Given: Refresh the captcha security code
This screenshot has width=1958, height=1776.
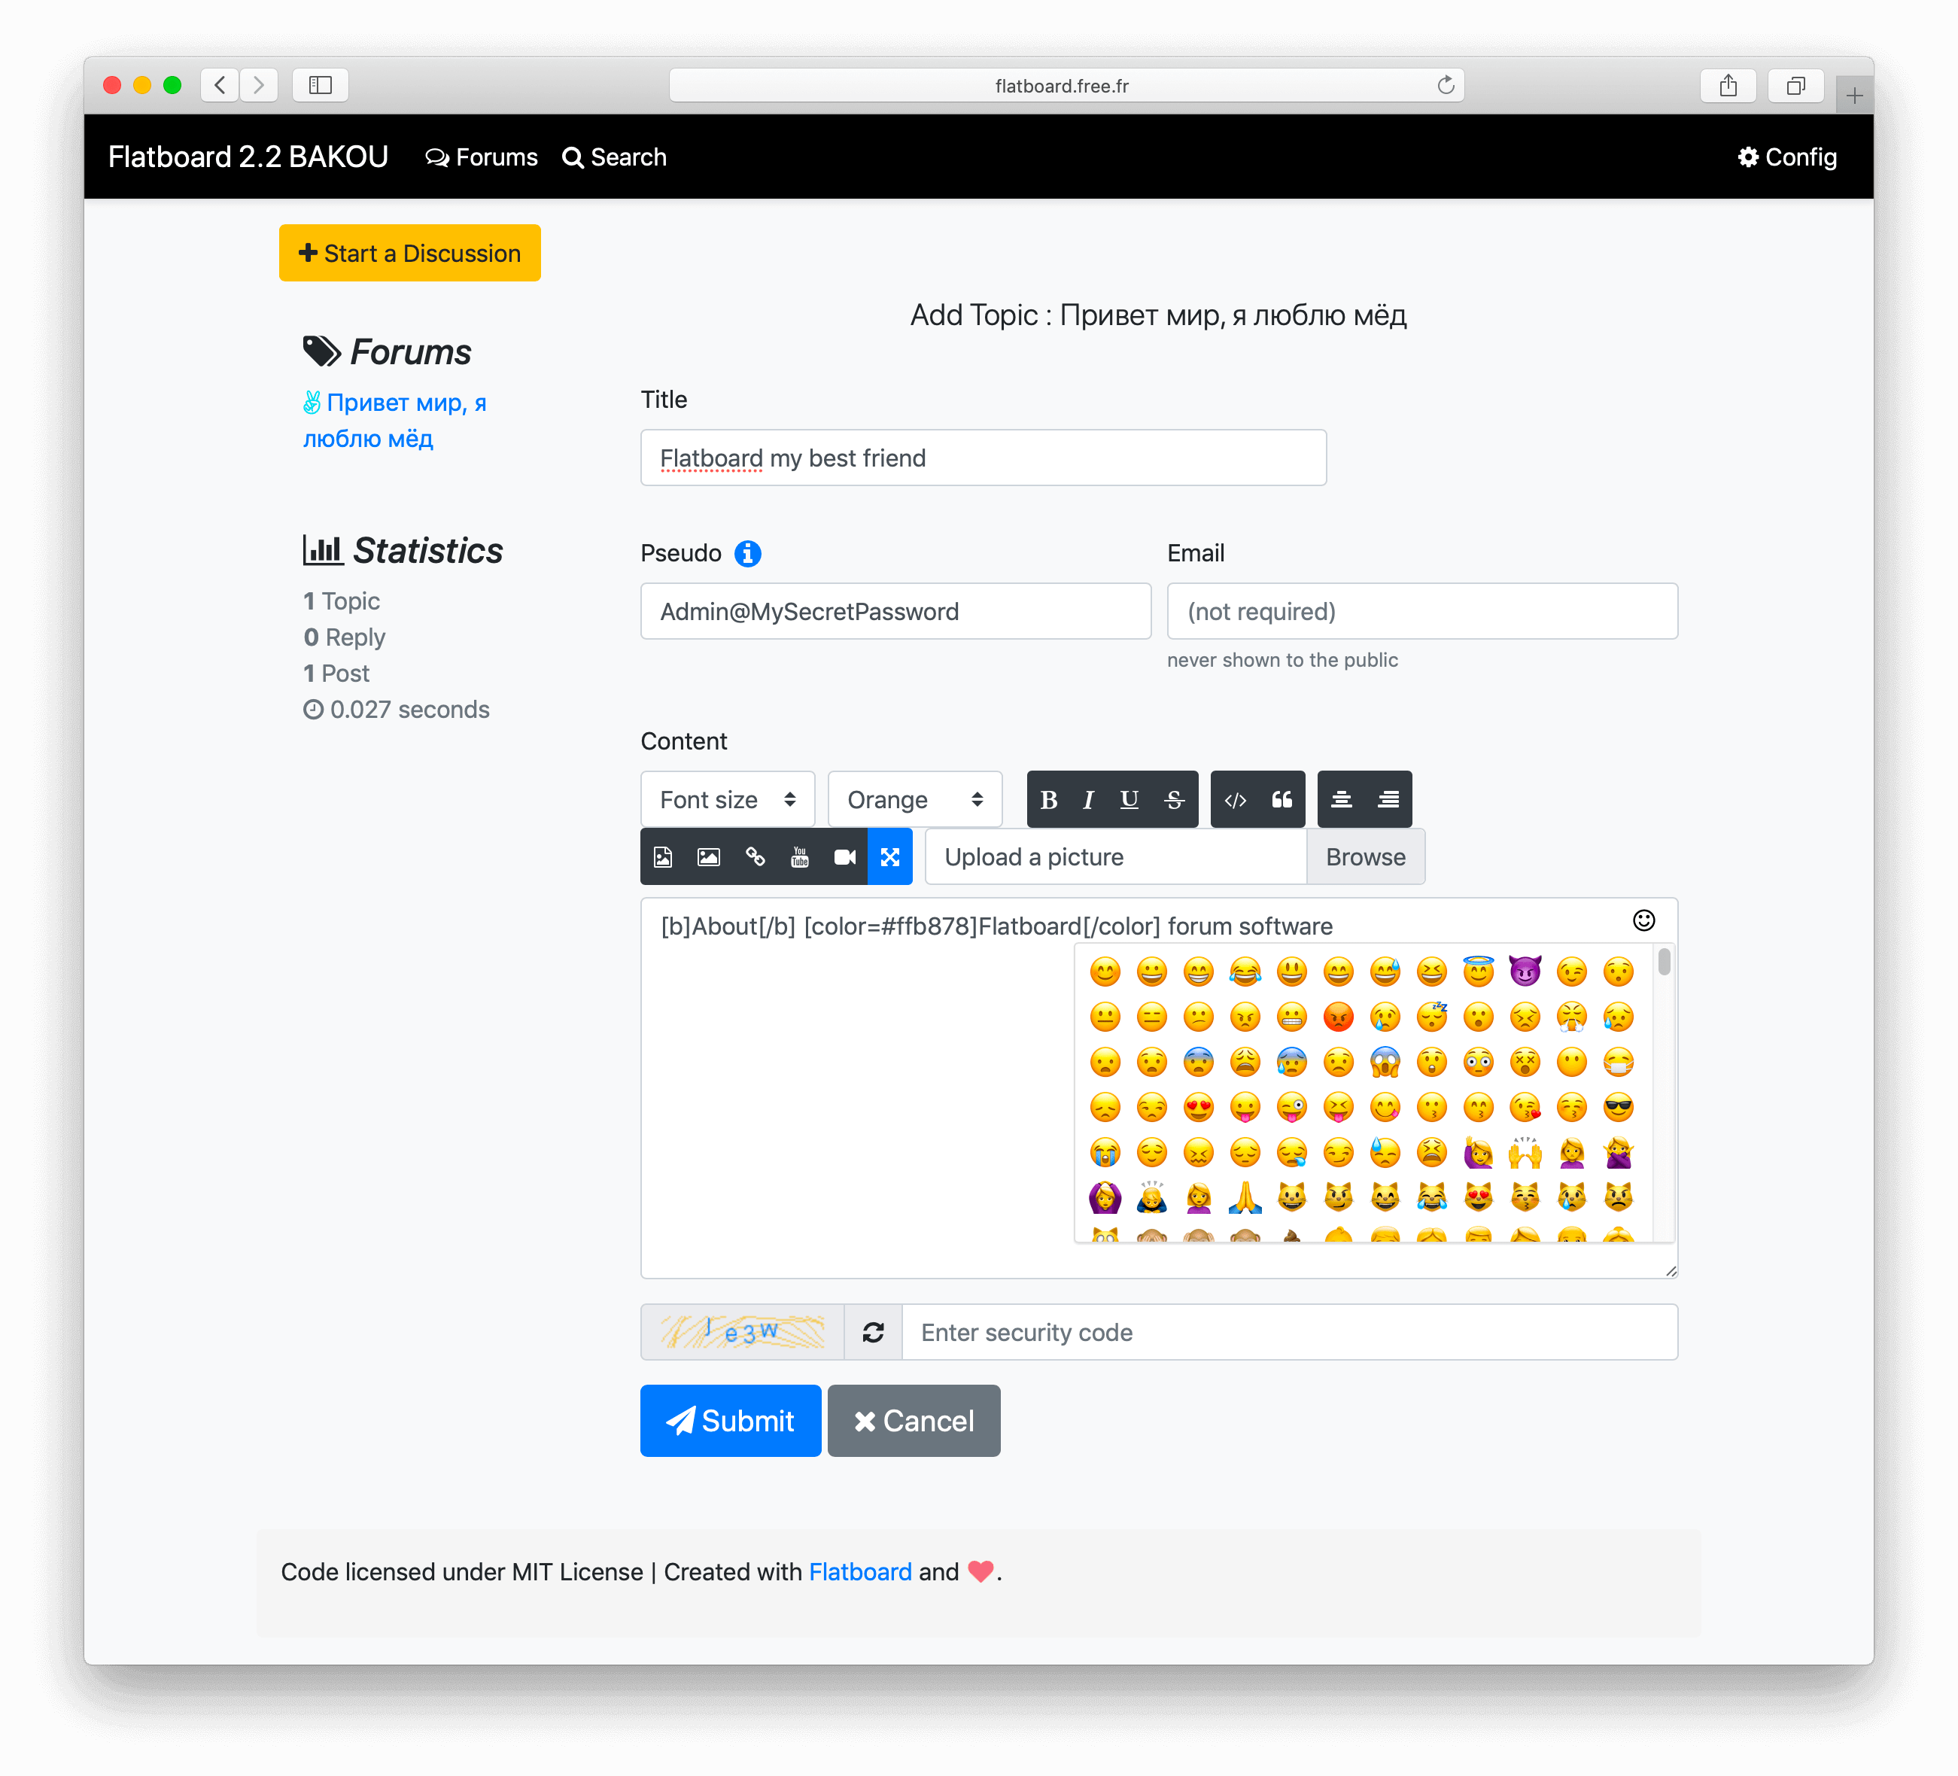Looking at the screenshot, I should pyautogui.click(x=872, y=1332).
